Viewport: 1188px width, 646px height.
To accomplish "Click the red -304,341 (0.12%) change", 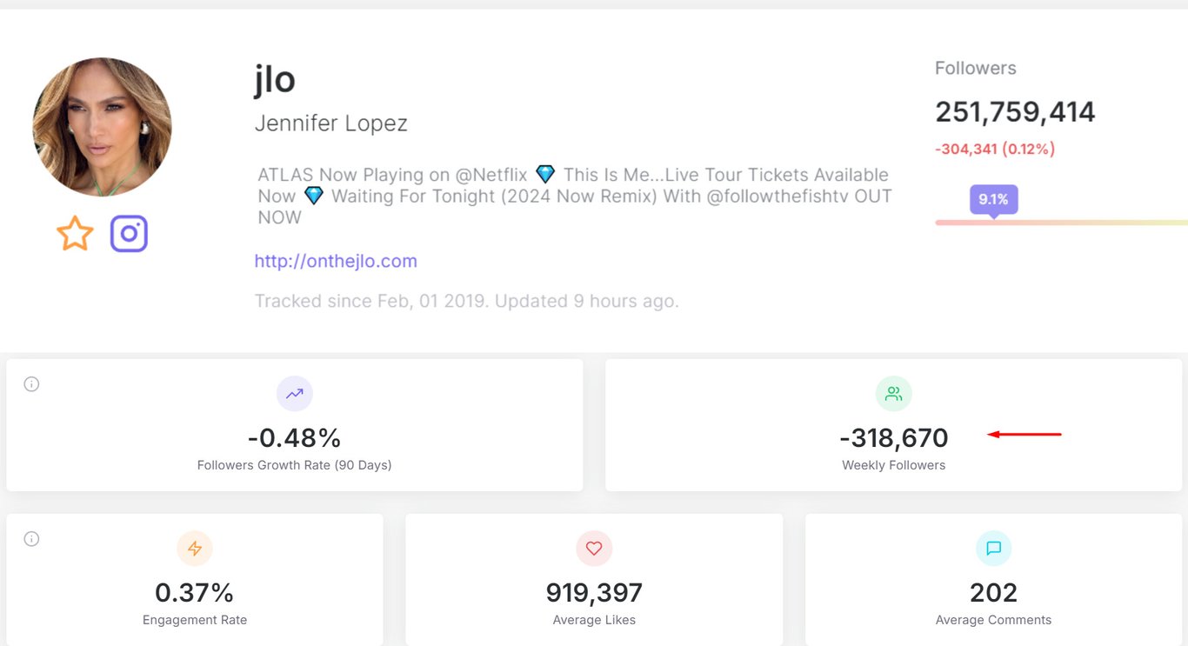I will pos(995,150).
